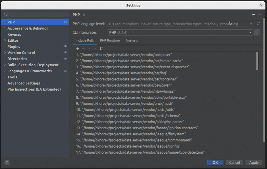Viewport: 267px width, 169px height.
Task: Confirm settings with OK button
Action: point(215,163)
